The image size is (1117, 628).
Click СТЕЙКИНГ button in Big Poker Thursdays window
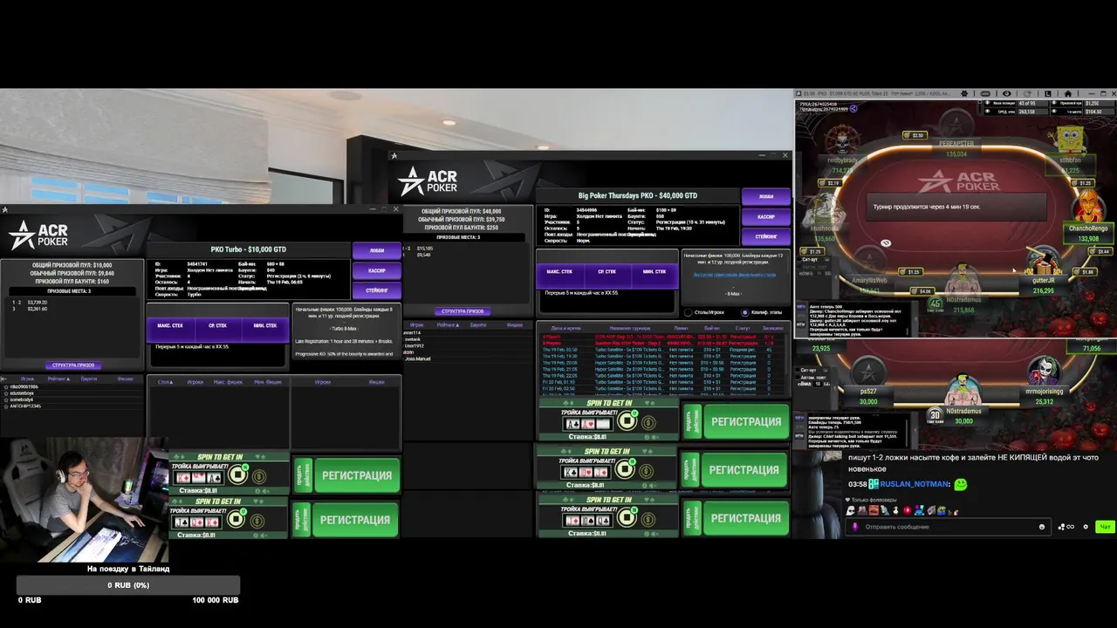766,236
